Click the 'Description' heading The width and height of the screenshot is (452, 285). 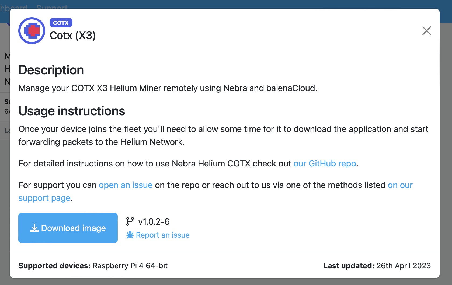click(51, 70)
